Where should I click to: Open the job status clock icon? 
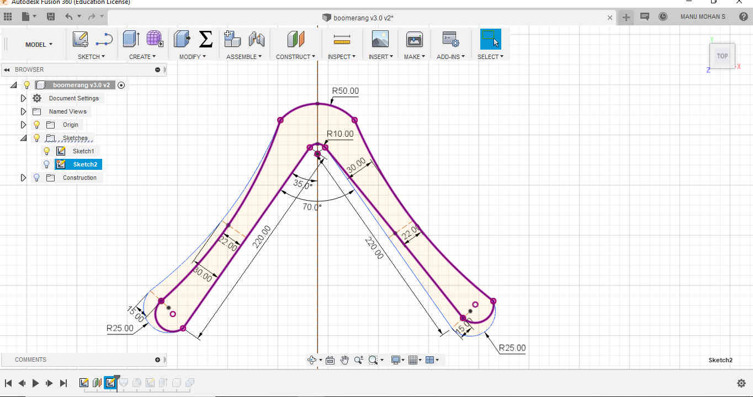coord(663,17)
